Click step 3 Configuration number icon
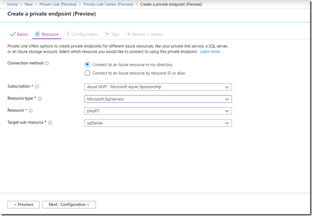This screenshot has width=312, height=216. (68, 34)
